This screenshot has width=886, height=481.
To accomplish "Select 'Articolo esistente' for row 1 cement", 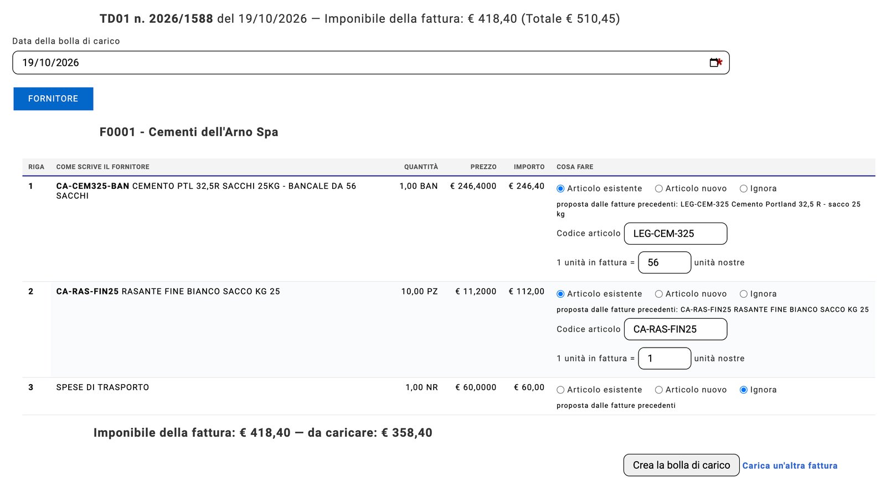I will click(x=560, y=189).
